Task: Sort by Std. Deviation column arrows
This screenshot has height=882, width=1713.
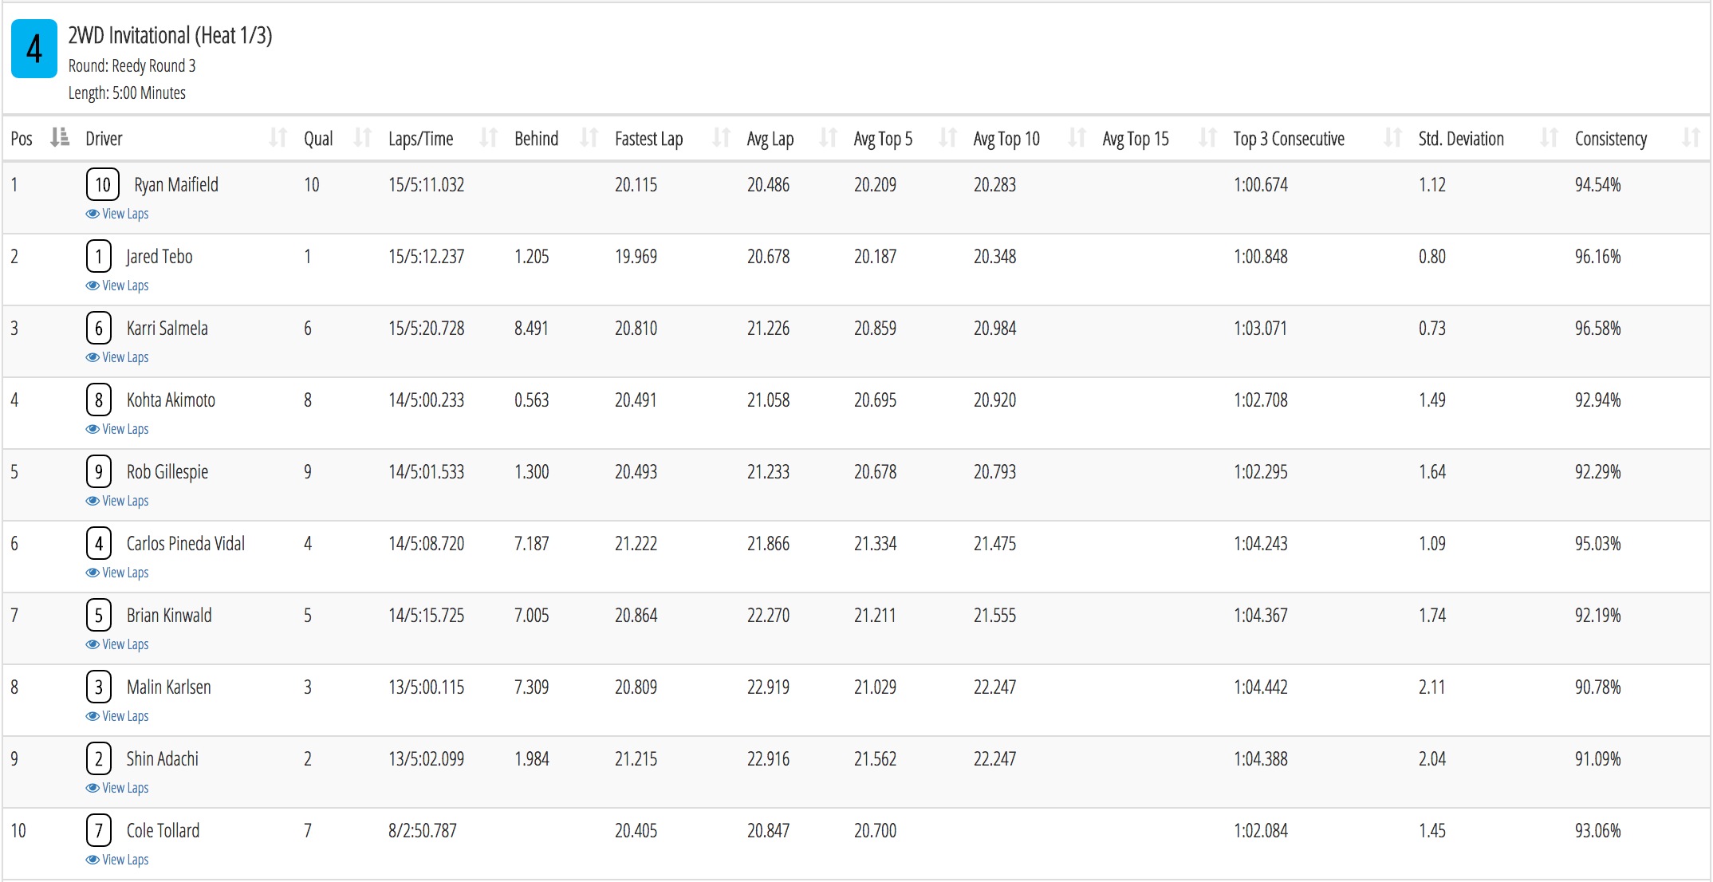Action: 1550,139
